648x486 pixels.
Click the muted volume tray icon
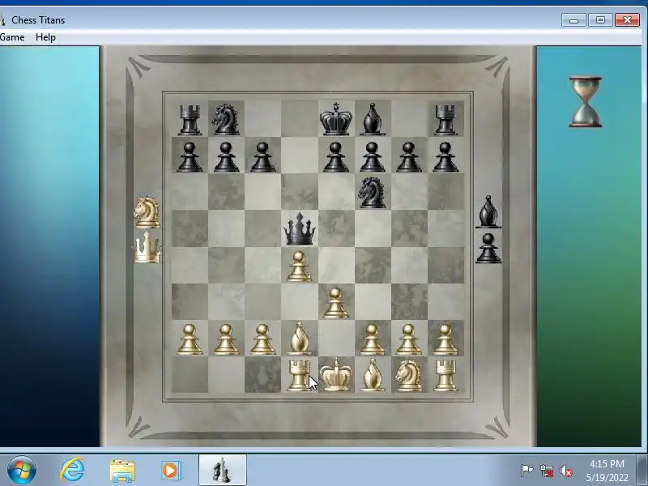(566, 471)
